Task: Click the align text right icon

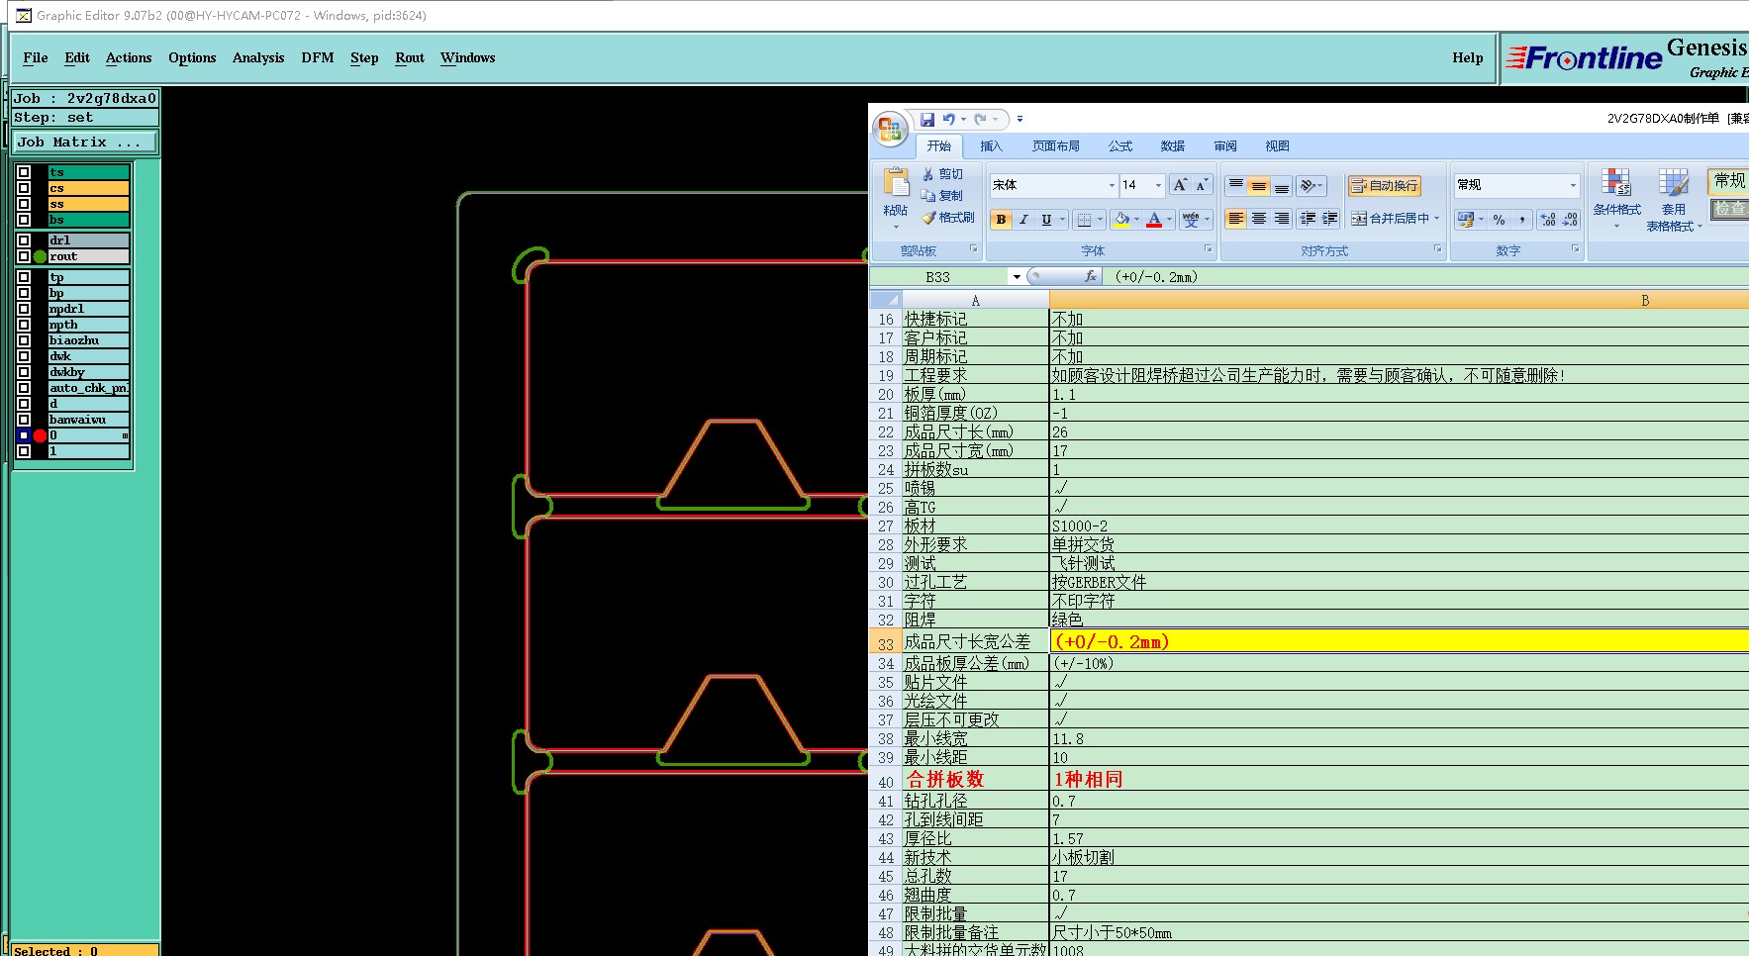Action: [x=1282, y=219]
